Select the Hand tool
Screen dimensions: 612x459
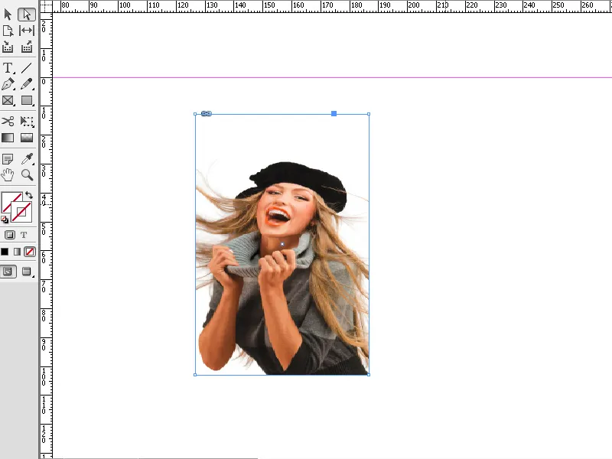click(8, 174)
